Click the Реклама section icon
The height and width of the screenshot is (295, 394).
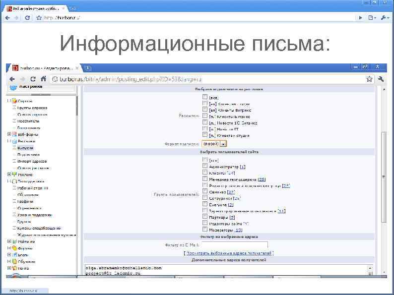coord(14,175)
